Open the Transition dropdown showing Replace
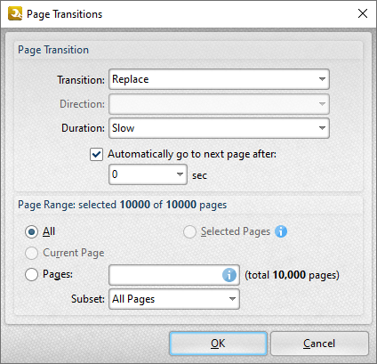This screenshot has height=364, width=377. (219, 79)
